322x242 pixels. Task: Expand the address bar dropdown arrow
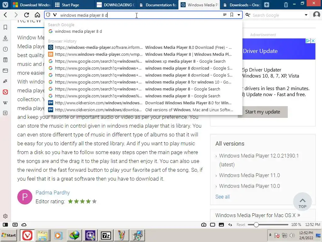point(239,15)
